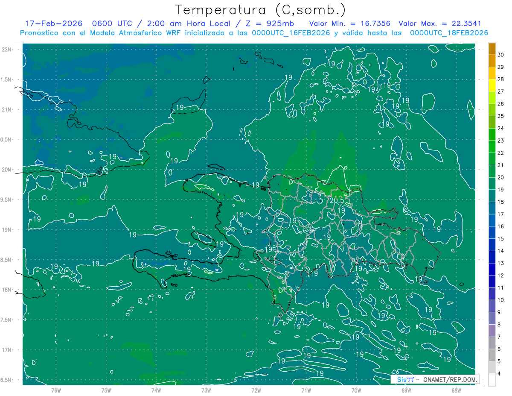Click the "76W" longitude label

click(x=56, y=390)
